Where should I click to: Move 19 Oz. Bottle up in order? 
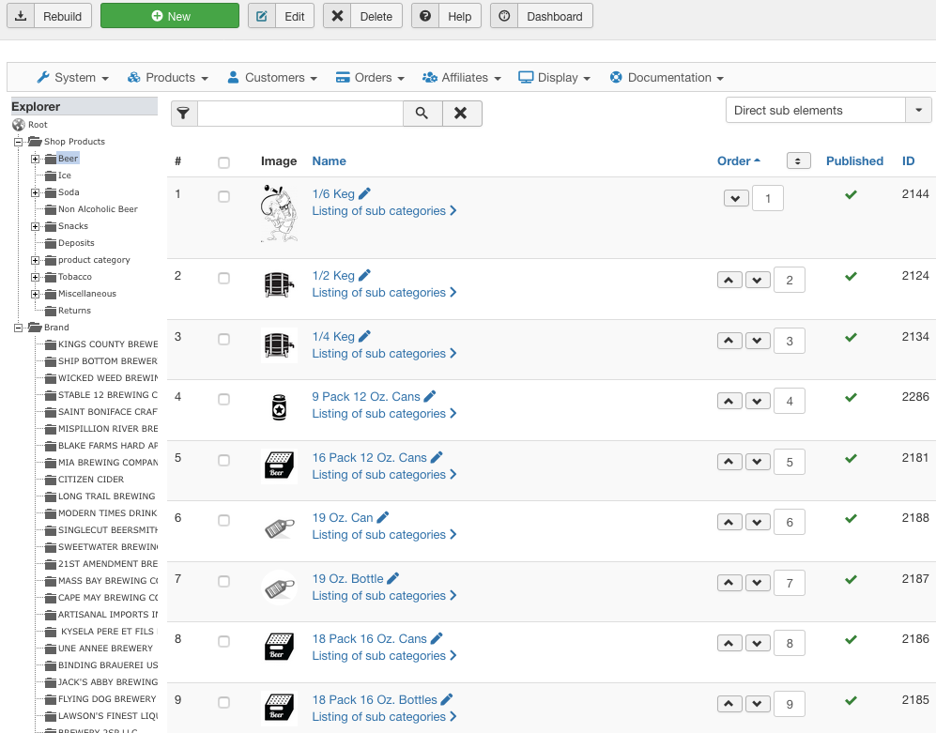tap(729, 583)
